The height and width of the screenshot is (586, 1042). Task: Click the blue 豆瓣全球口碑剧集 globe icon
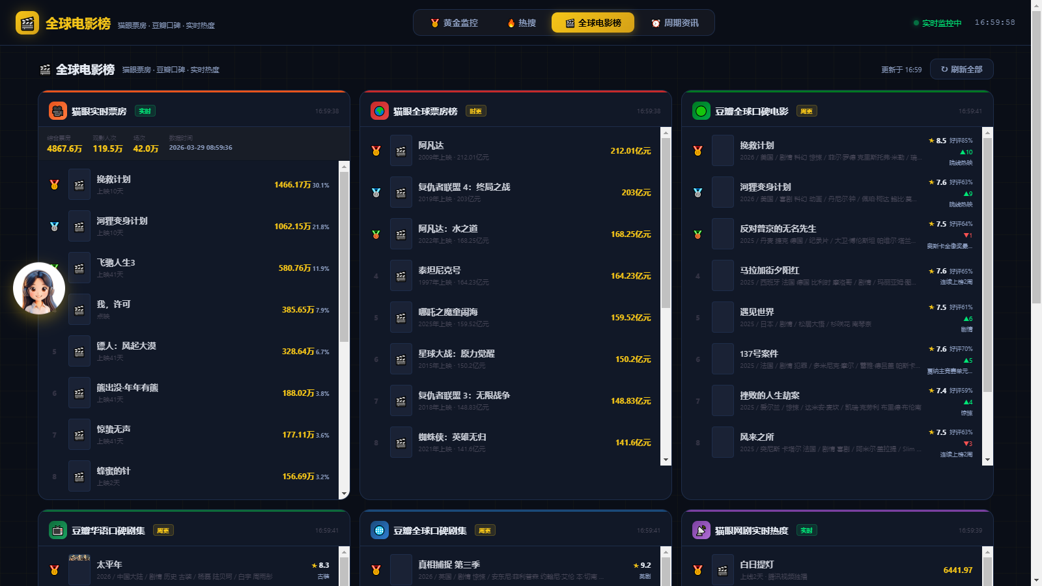[x=380, y=531]
